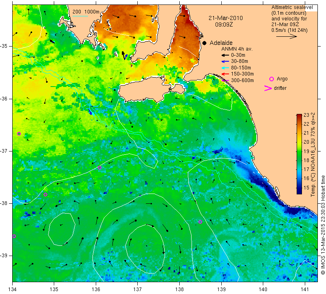Click the -39 latitude axis label
The image size is (326, 294).
pyautogui.click(x=4, y=256)
